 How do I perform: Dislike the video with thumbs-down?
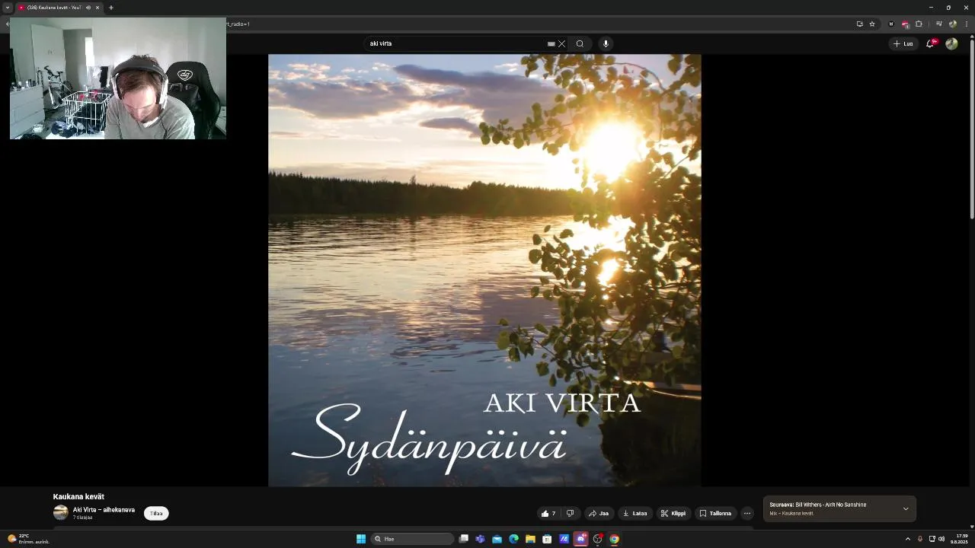pyautogui.click(x=570, y=513)
